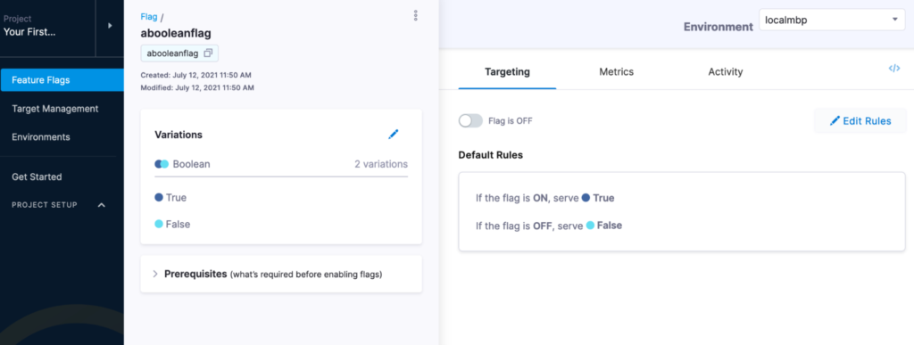The image size is (914, 345).
Task: Open the code snippet icon
Action: (893, 69)
